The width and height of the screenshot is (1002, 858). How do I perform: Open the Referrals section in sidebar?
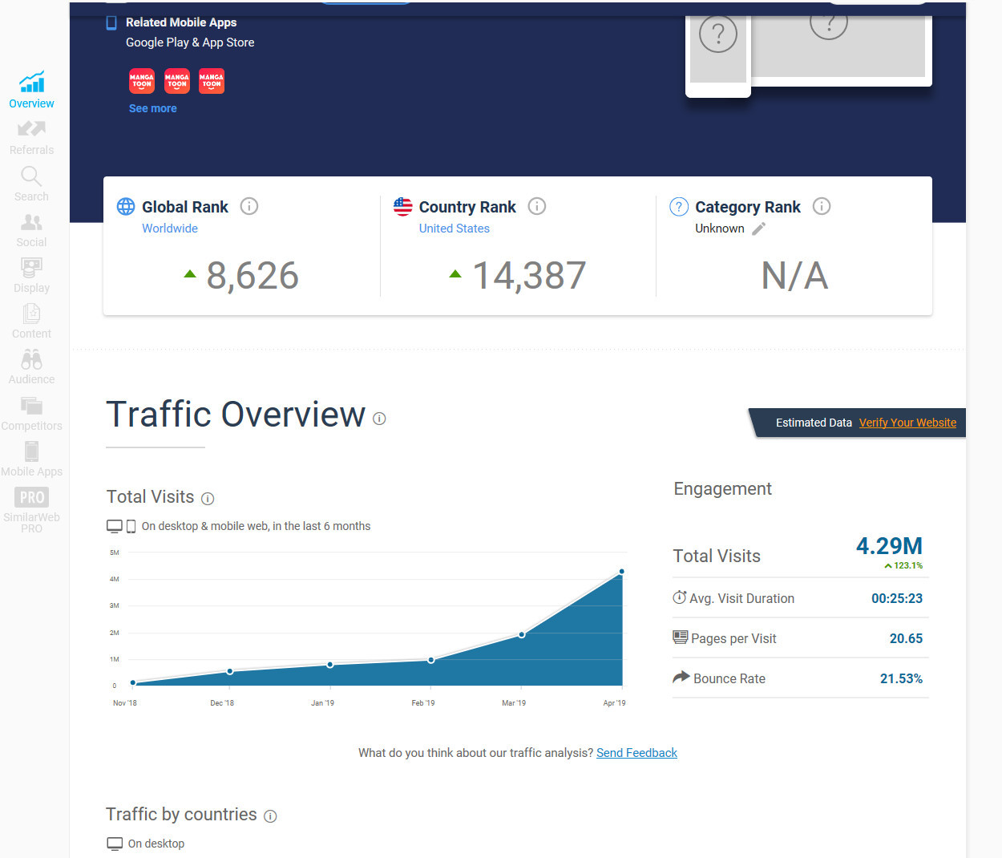[31, 137]
